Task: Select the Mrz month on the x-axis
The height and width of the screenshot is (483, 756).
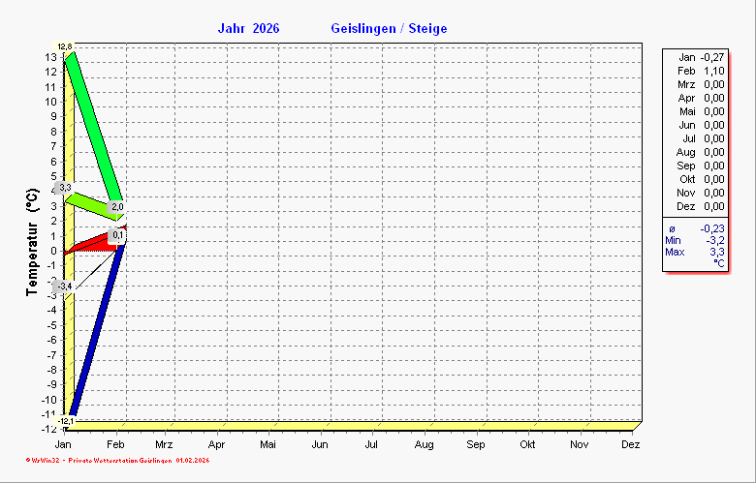Action: [165, 444]
